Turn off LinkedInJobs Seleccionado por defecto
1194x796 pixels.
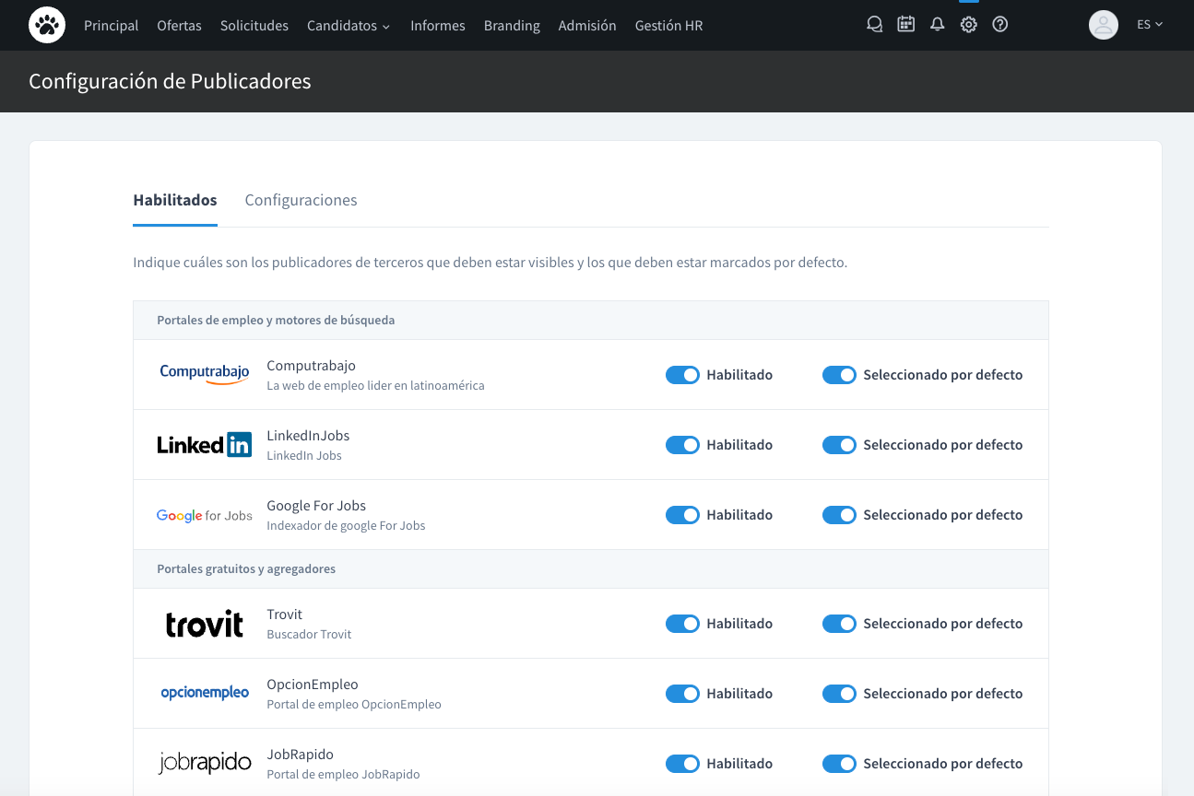tap(839, 445)
